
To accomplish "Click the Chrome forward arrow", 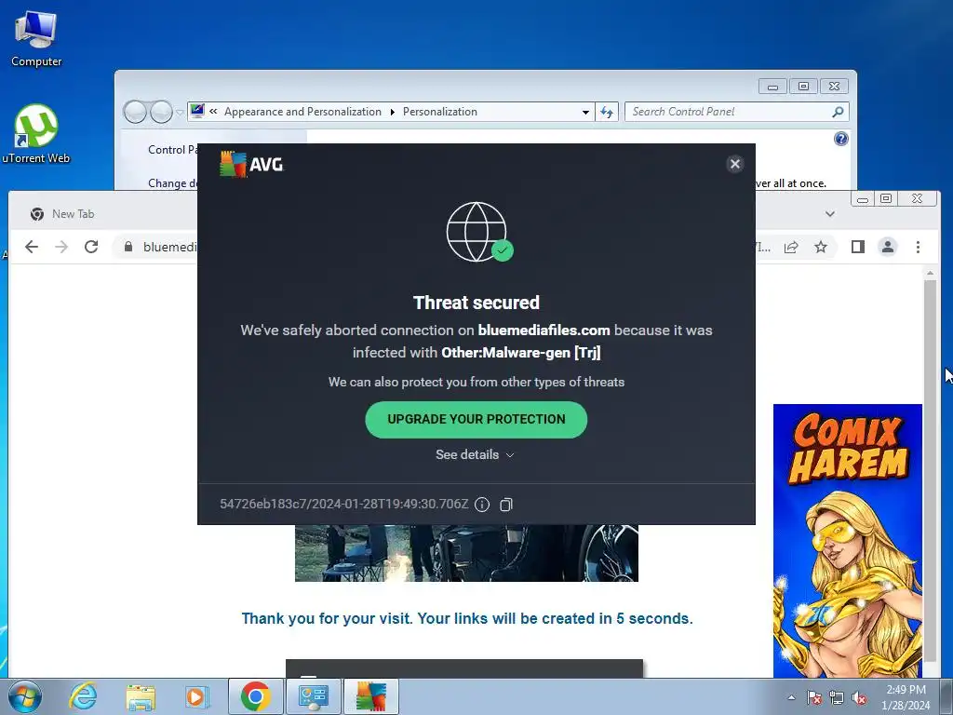I will click(61, 247).
